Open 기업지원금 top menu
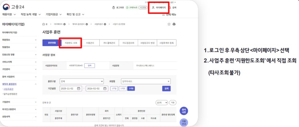Screen dimensions: 299x127 (54, 14)
